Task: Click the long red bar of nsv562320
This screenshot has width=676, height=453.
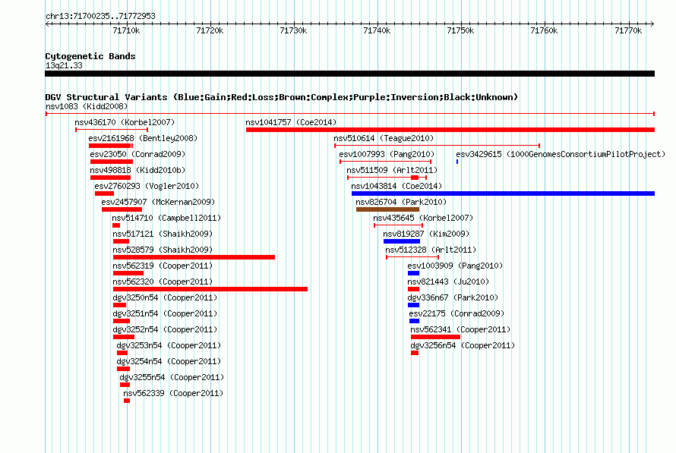Action: (210, 289)
